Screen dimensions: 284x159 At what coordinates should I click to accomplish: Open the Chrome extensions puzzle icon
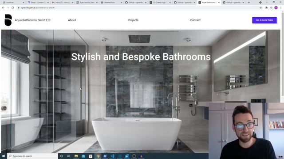(266, 8)
